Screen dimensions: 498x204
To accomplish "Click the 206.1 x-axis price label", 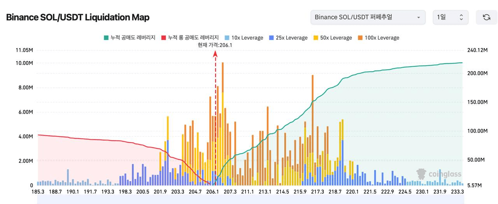I will point(213,192).
